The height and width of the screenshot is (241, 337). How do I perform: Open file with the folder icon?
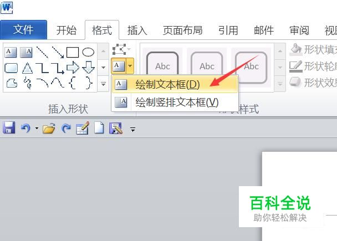point(49,129)
